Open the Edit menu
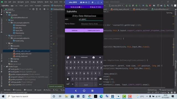This screenshot has width=177, height=99. tap(10, 2)
